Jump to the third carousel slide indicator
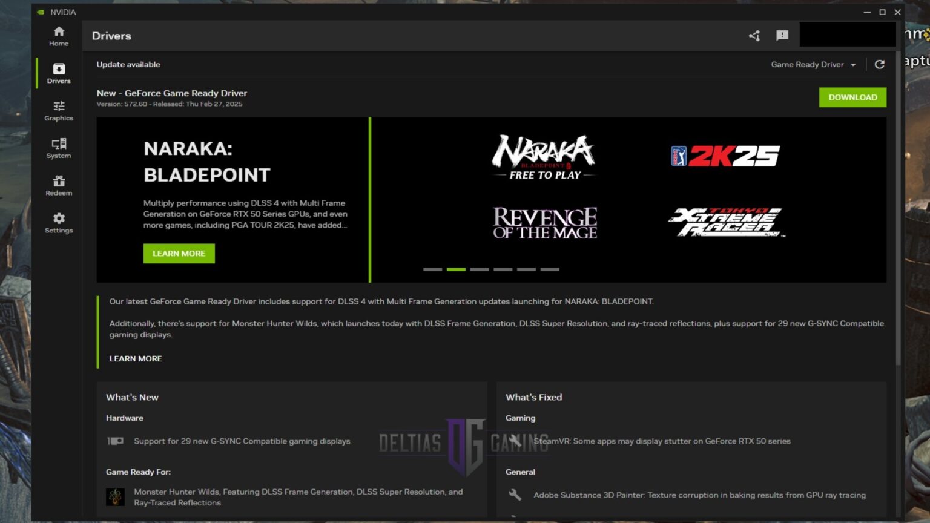The width and height of the screenshot is (930, 523). (x=480, y=269)
